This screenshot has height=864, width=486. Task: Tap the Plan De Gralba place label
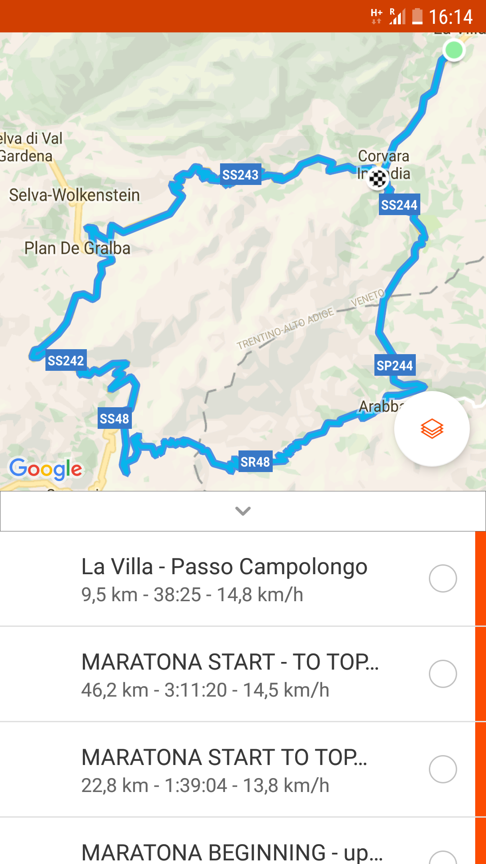point(77,248)
